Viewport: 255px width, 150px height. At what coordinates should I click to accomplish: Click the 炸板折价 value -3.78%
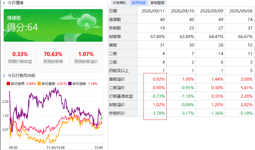pos(158,113)
